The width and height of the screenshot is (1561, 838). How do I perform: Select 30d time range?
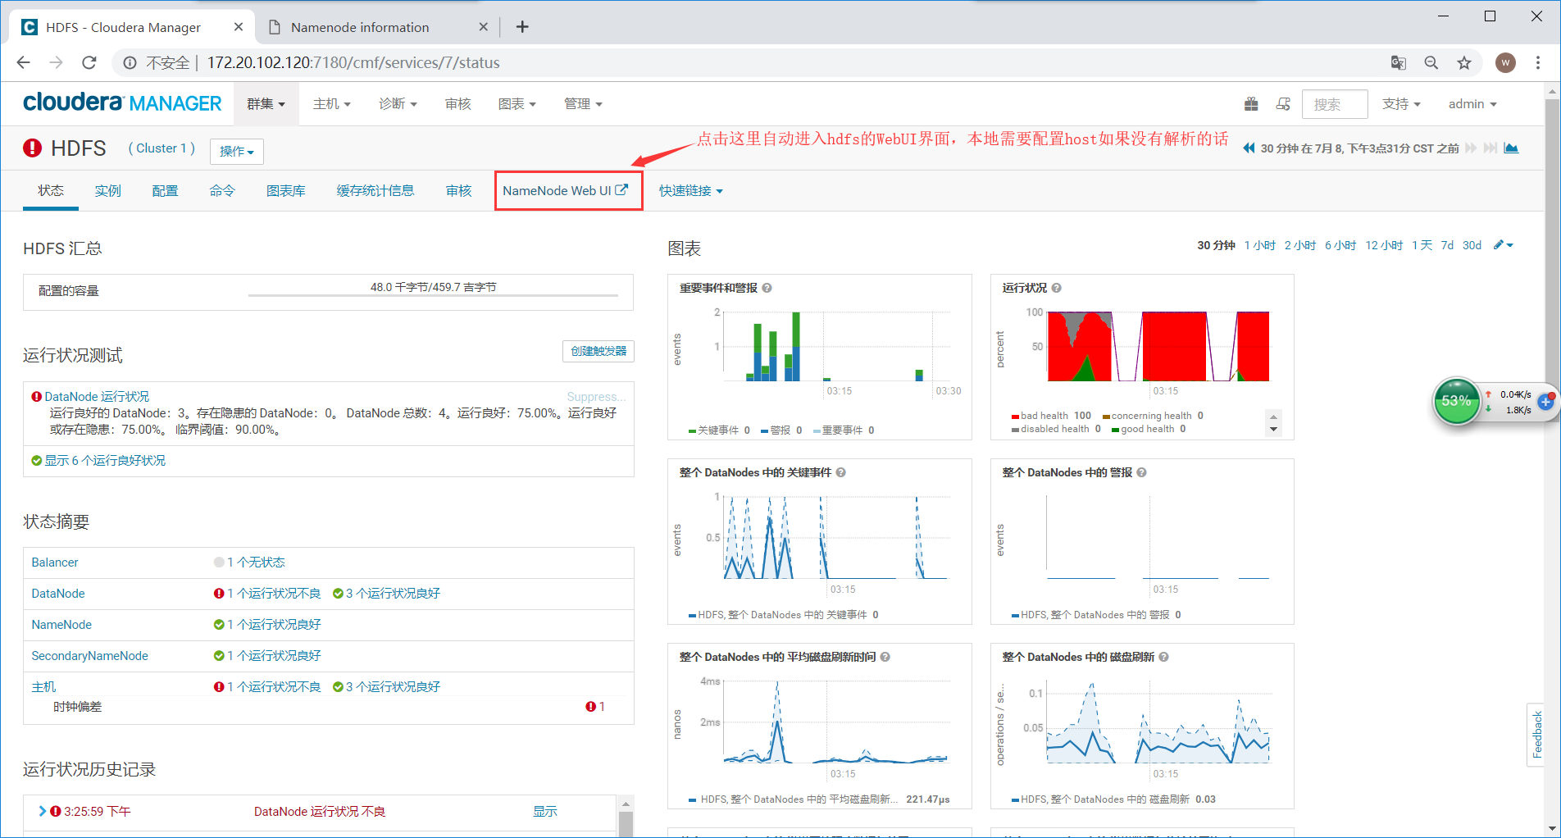tap(1472, 245)
